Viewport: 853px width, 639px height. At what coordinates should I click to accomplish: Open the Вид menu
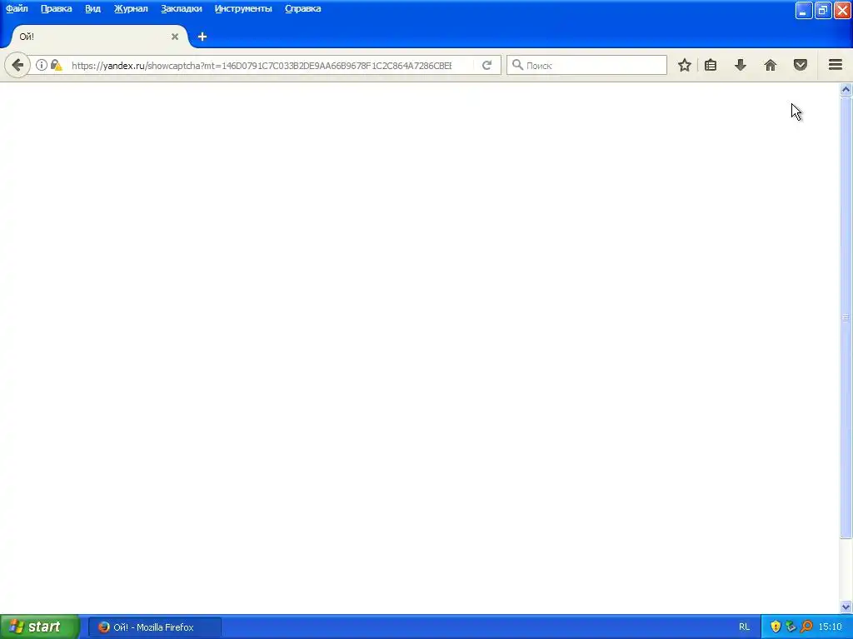(92, 8)
